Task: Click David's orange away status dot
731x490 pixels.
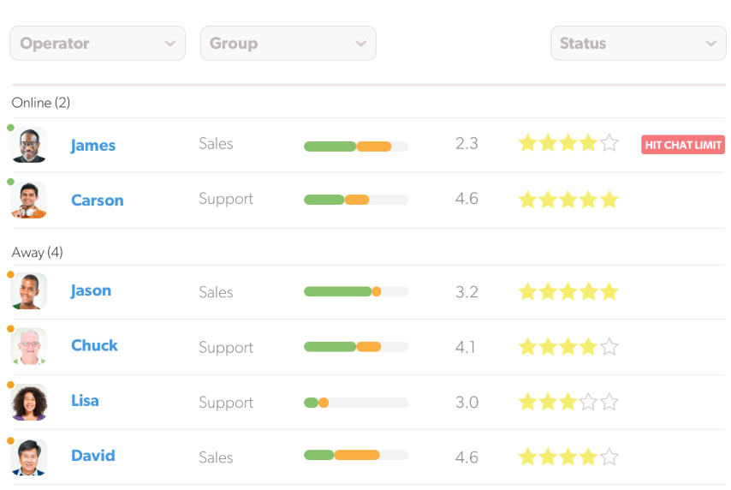Action: tap(11, 440)
